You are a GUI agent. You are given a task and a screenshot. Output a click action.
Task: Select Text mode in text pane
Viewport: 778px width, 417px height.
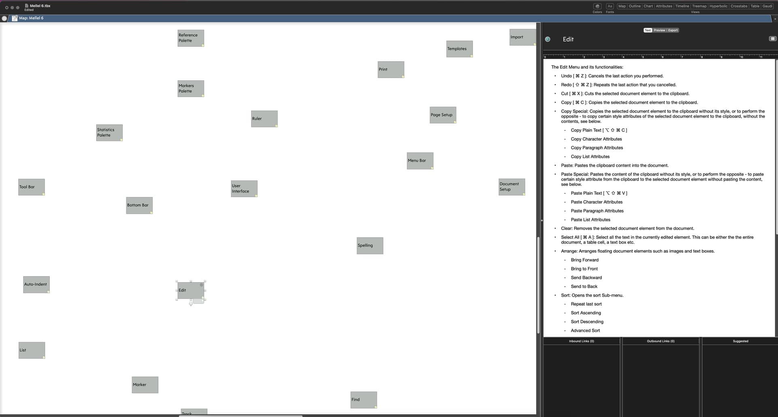click(648, 30)
